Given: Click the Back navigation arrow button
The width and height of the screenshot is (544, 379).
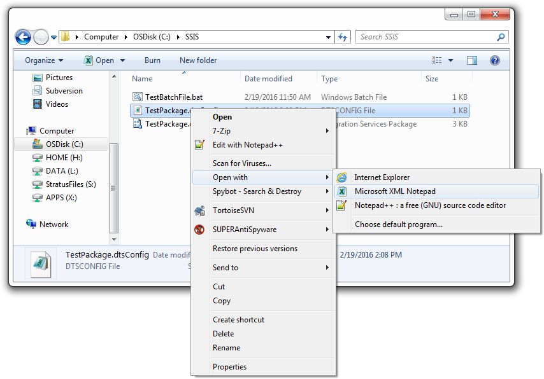Looking at the screenshot, I should pos(23,37).
